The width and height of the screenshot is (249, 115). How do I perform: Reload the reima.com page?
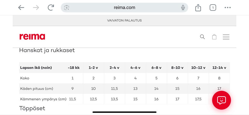[51, 8]
